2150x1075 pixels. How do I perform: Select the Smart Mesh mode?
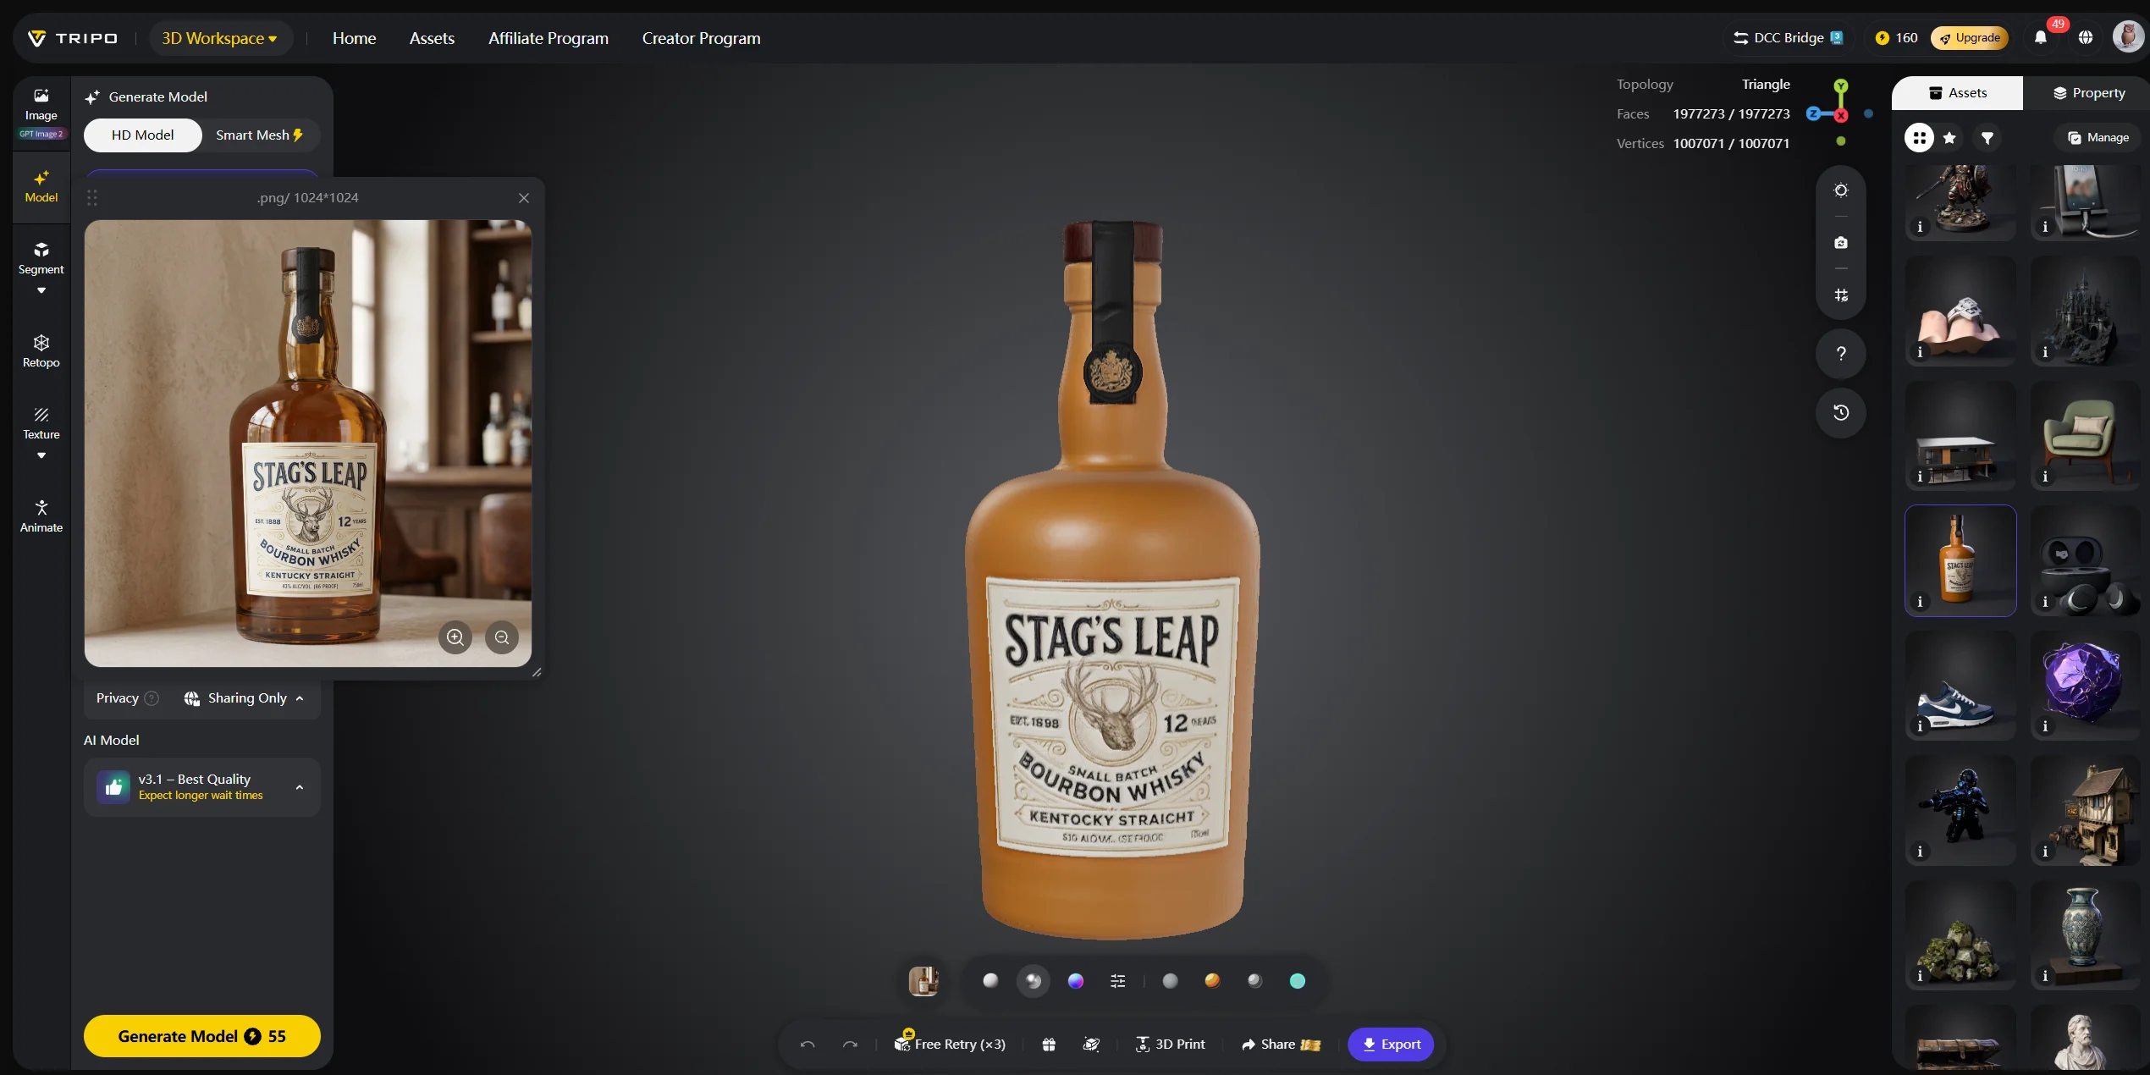coord(259,135)
